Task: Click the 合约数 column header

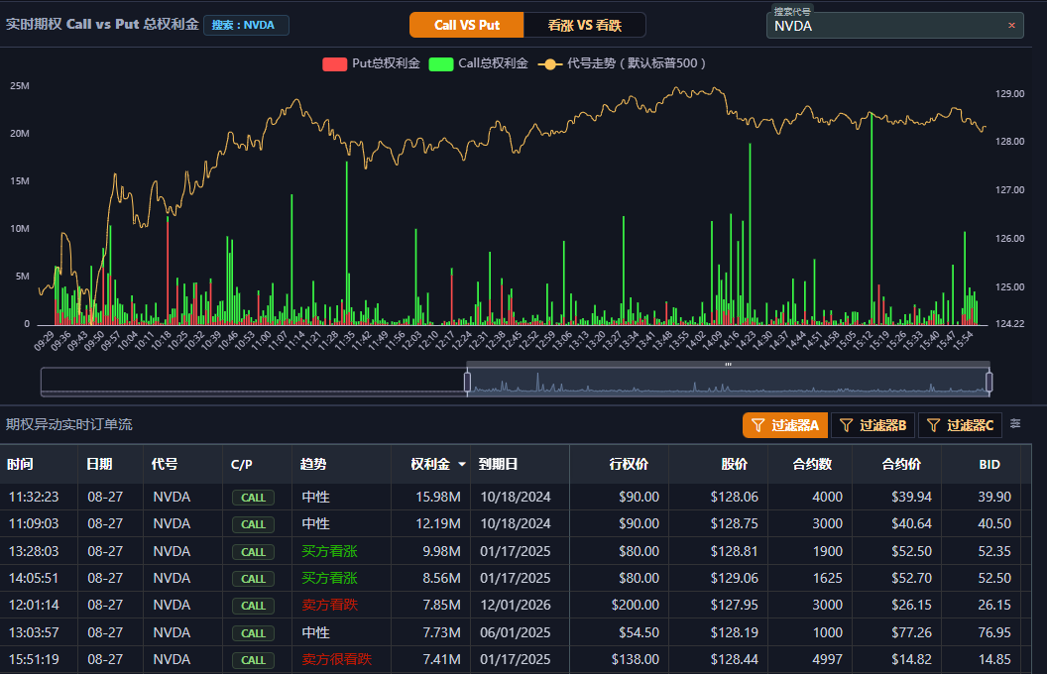Action: click(x=812, y=465)
